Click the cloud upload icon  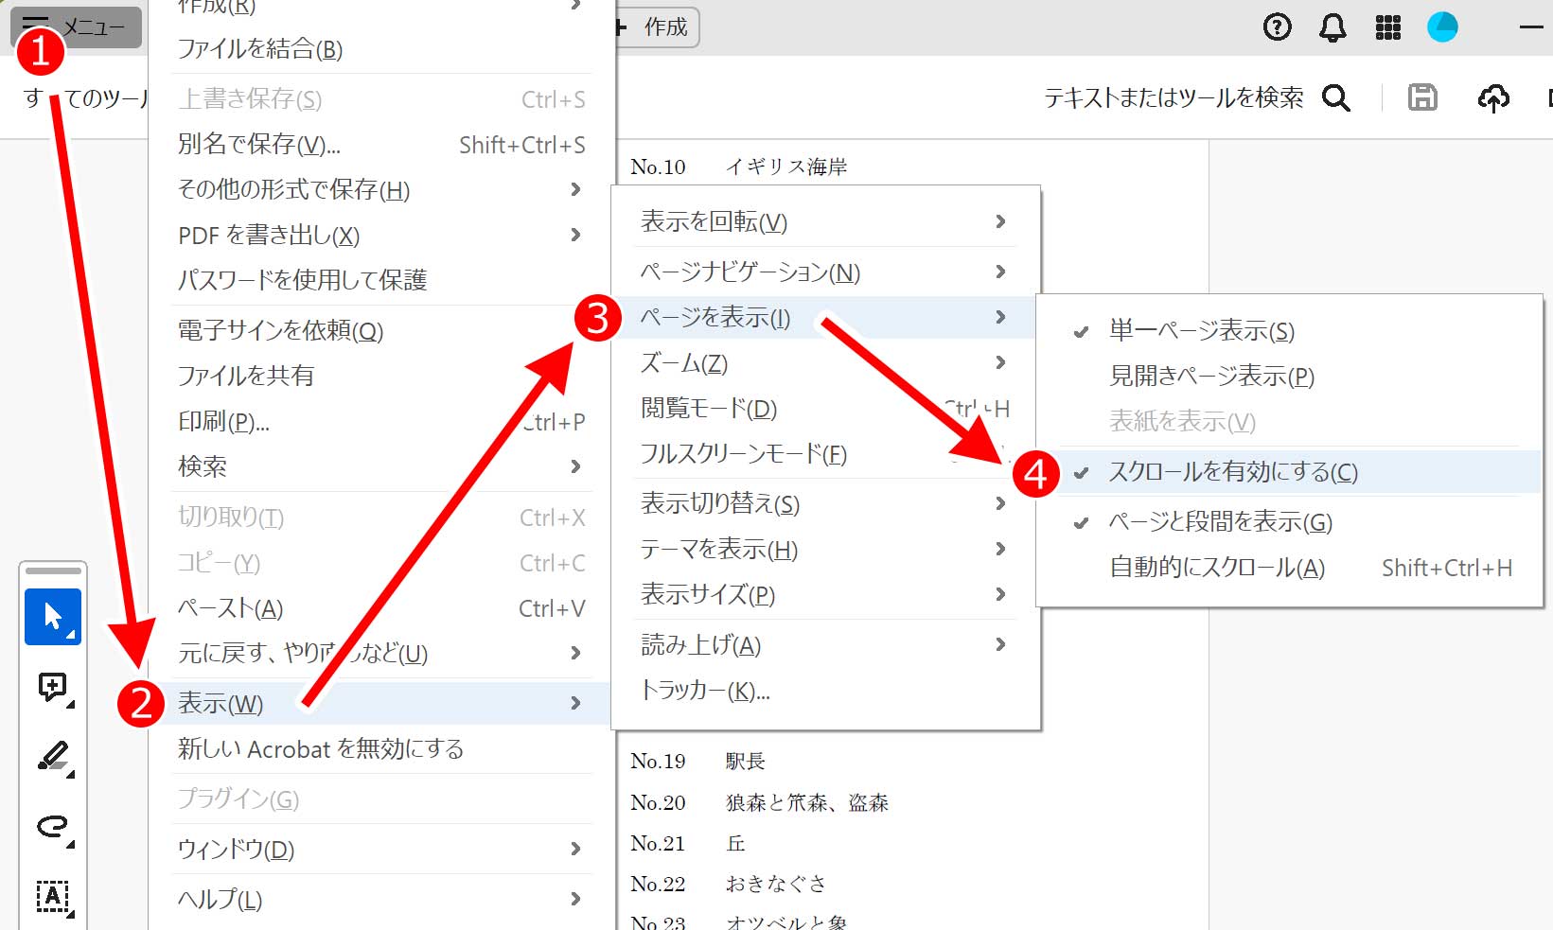[1493, 97]
